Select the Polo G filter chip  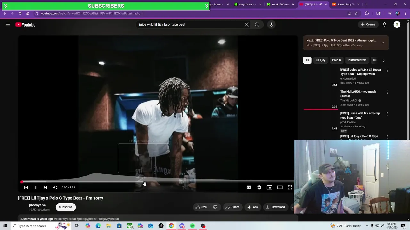point(337,60)
